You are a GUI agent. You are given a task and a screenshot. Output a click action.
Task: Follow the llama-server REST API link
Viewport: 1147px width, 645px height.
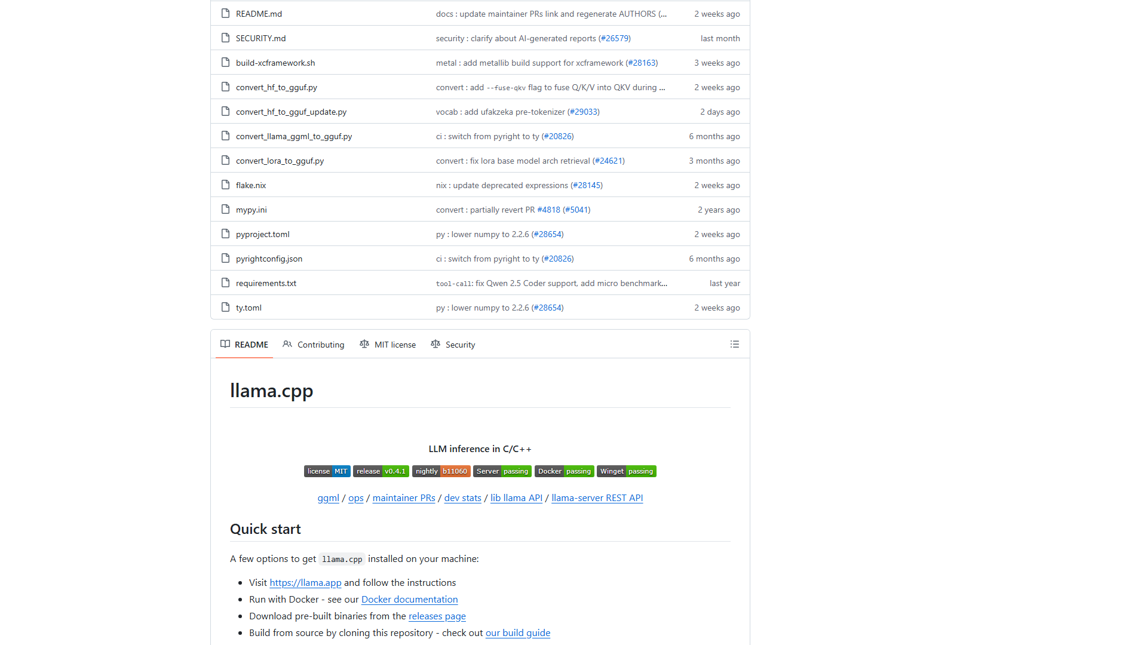pos(597,498)
